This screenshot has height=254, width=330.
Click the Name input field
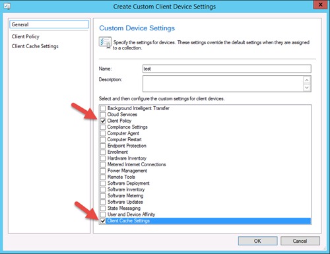tap(227, 69)
